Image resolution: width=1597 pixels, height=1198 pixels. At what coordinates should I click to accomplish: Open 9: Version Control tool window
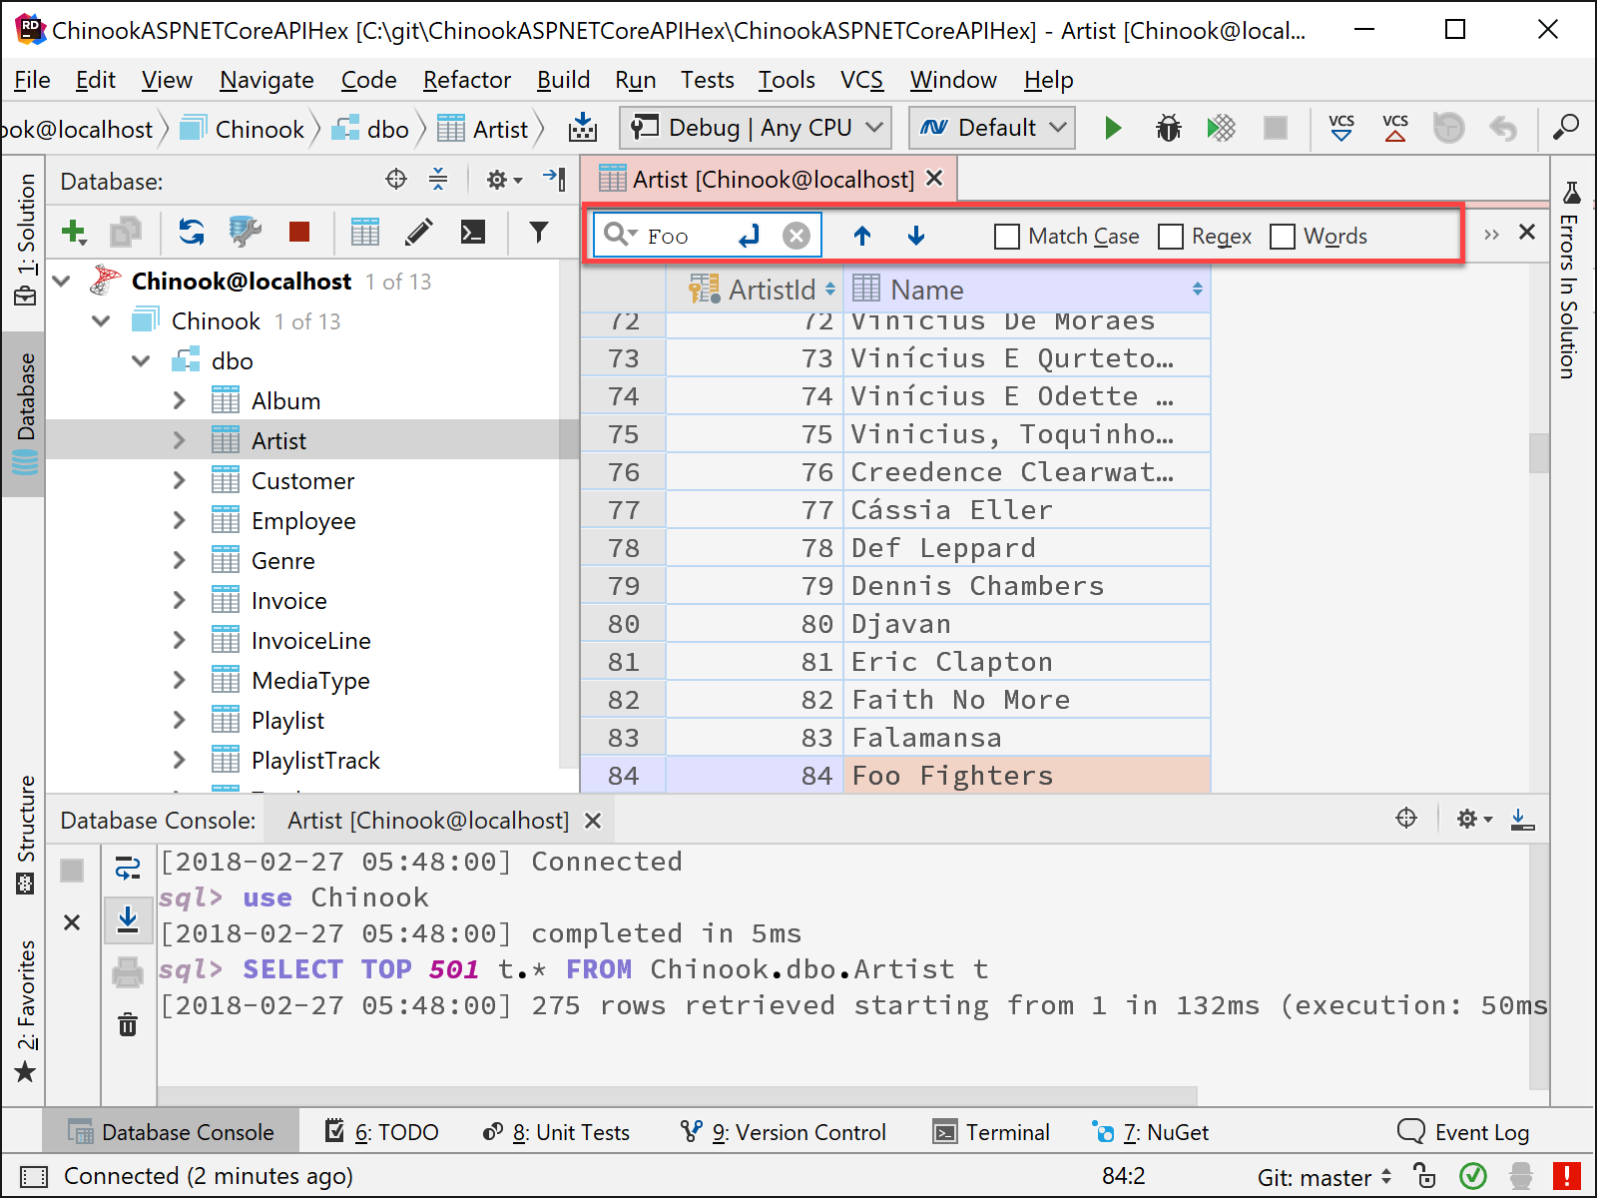coord(784,1132)
